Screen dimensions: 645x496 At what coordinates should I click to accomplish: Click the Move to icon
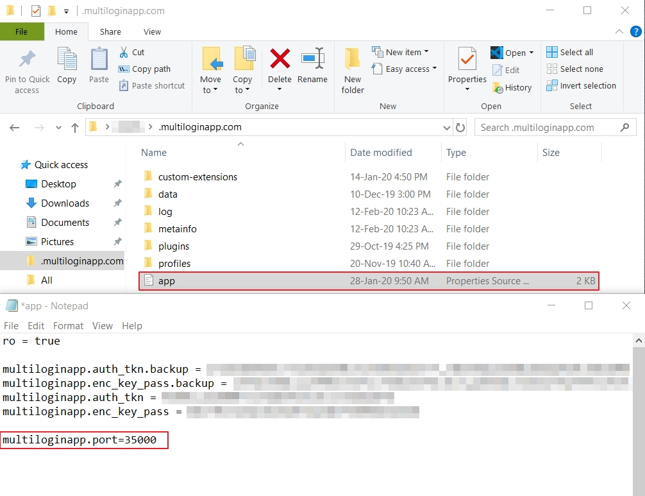[212, 59]
